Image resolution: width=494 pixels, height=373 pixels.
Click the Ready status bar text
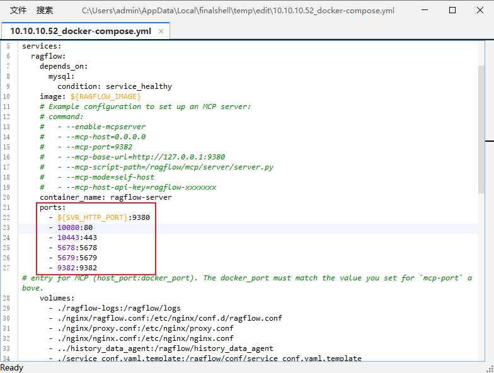pos(12,368)
